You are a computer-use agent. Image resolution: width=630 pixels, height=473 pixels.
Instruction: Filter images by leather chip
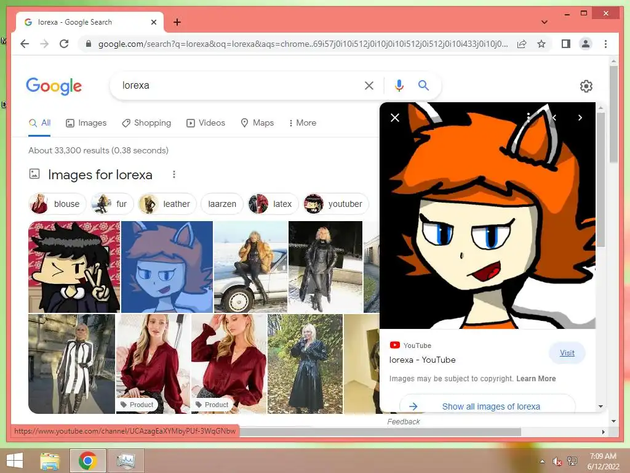(167, 204)
